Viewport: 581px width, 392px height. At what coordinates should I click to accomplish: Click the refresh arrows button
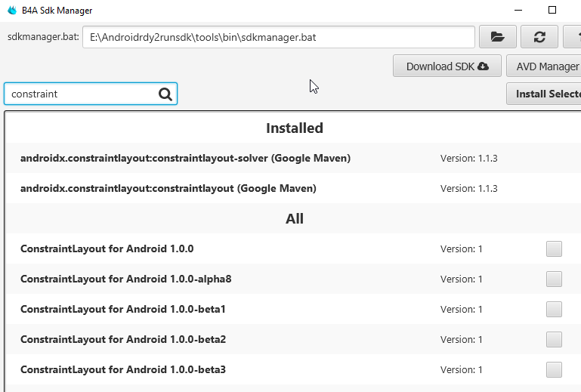[x=539, y=36]
